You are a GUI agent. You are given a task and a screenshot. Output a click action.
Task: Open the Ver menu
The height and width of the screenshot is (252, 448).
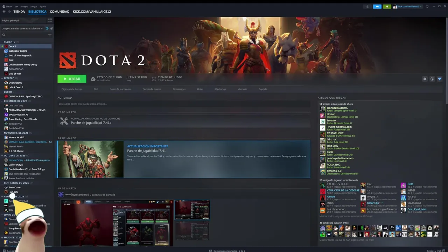16,6
